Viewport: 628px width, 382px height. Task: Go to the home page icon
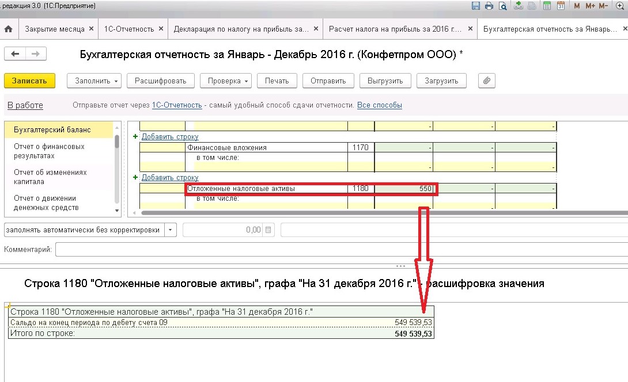pos(9,29)
